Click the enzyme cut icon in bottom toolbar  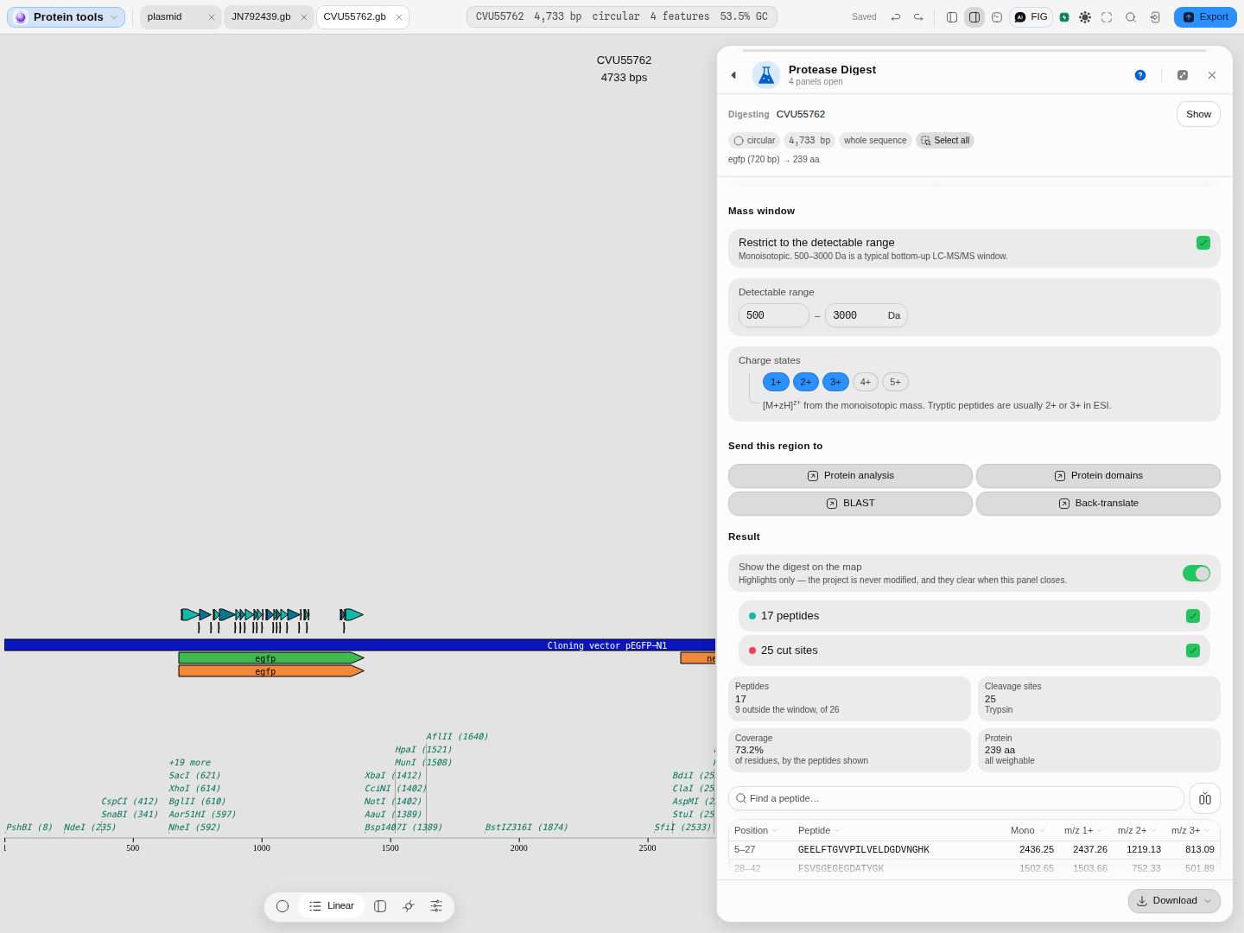409,906
